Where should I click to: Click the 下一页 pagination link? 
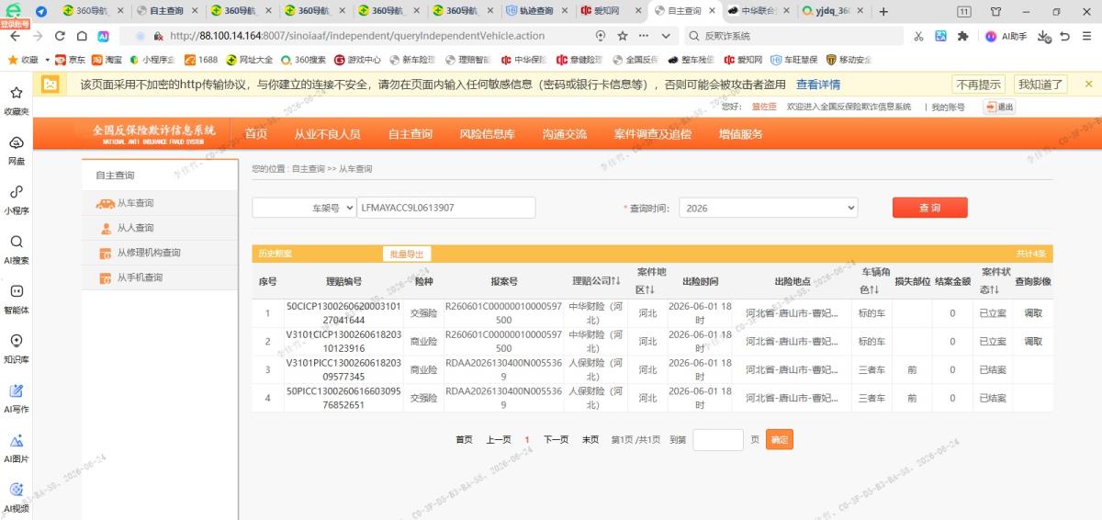tap(556, 440)
